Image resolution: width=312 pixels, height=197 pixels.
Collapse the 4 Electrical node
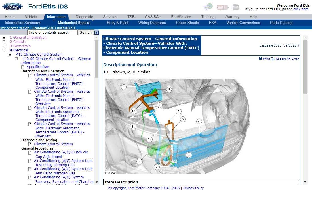click(x=4, y=50)
